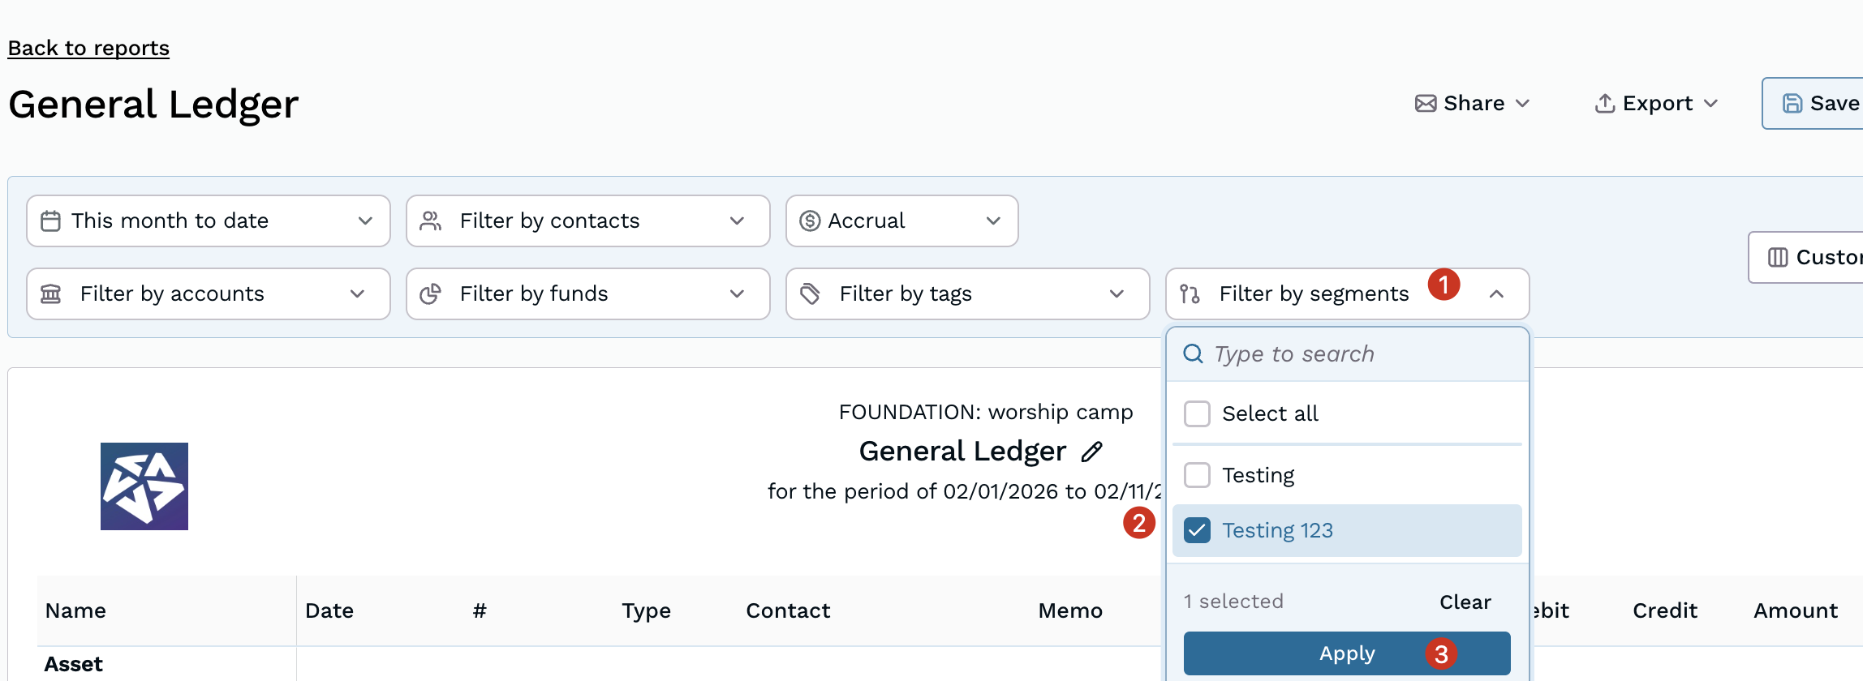Click the organization logo image
The width and height of the screenshot is (1863, 681).
pos(144,486)
